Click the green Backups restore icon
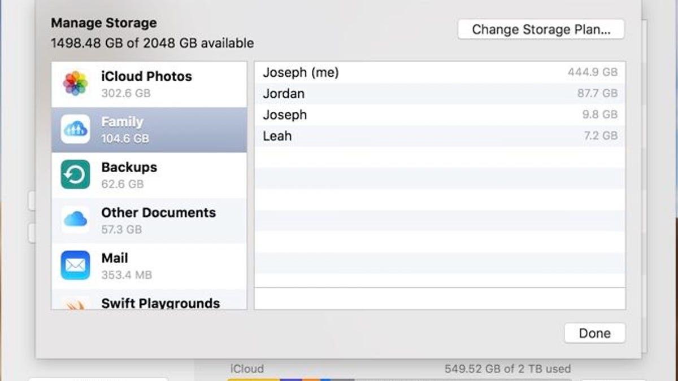678x381 pixels. click(75, 174)
